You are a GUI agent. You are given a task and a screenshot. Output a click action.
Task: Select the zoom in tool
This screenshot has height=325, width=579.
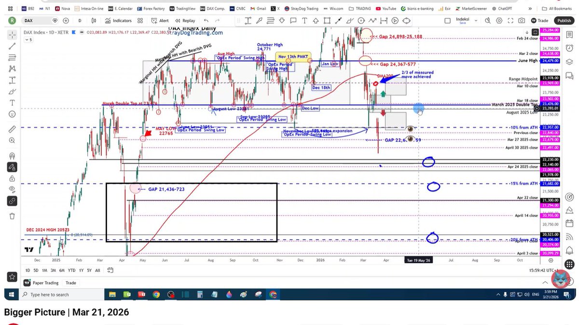coord(12,140)
